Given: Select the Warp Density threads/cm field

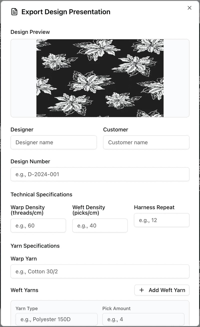Looking at the screenshot, I should [x=38, y=225].
